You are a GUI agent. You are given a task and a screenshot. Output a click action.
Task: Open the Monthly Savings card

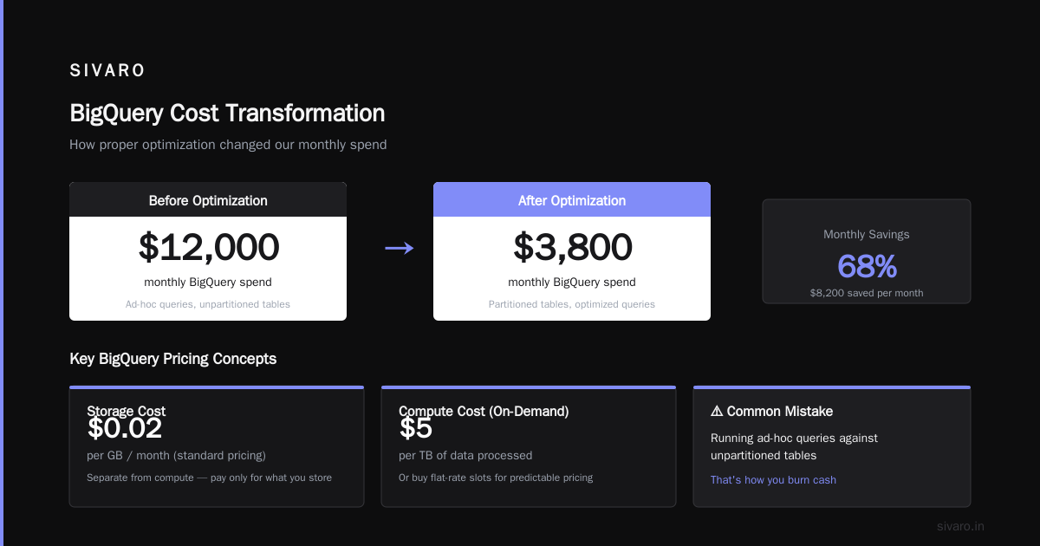(x=867, y=251)
